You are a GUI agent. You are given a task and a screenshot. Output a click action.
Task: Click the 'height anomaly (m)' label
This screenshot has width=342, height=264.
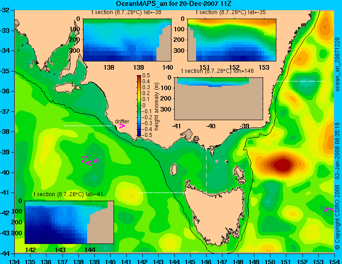click(x=156, y=107)
